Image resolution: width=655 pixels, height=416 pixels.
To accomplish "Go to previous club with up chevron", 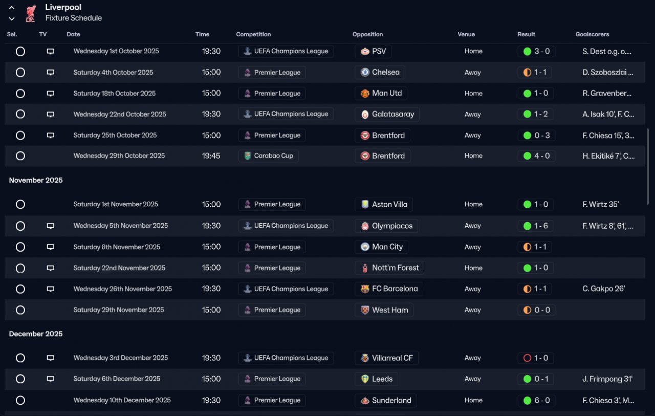I will (x=12, y=8).
